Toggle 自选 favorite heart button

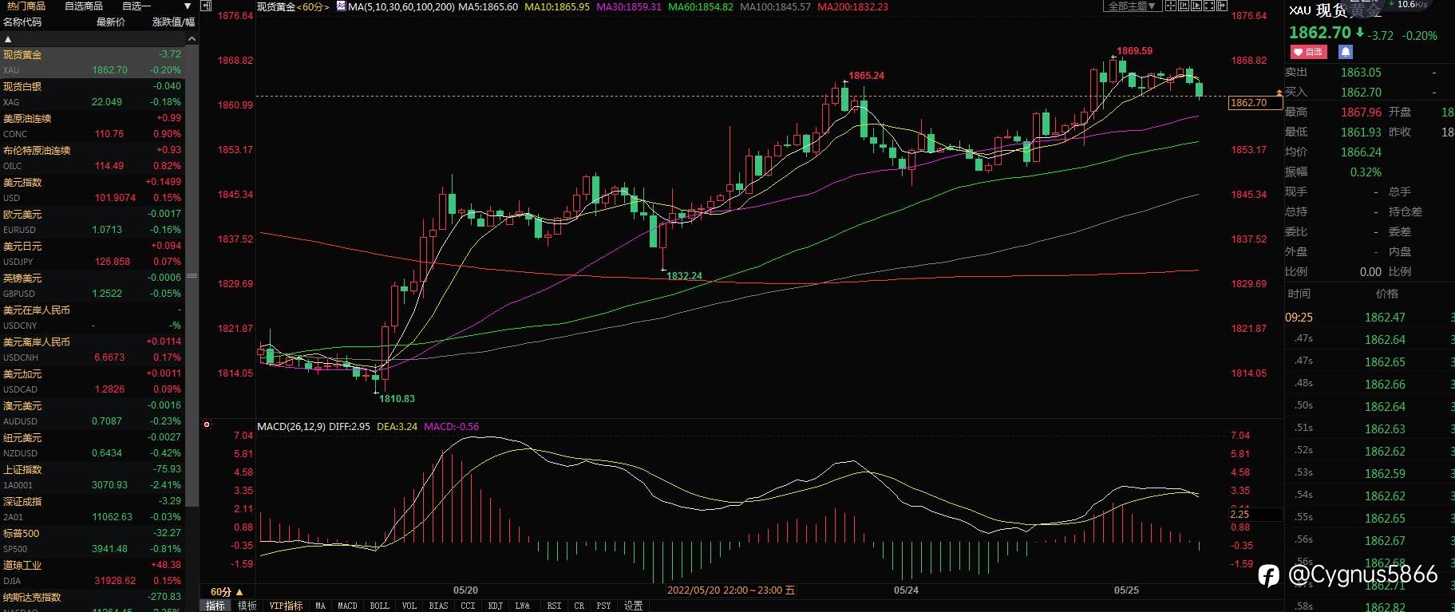tap(1308, 52)
